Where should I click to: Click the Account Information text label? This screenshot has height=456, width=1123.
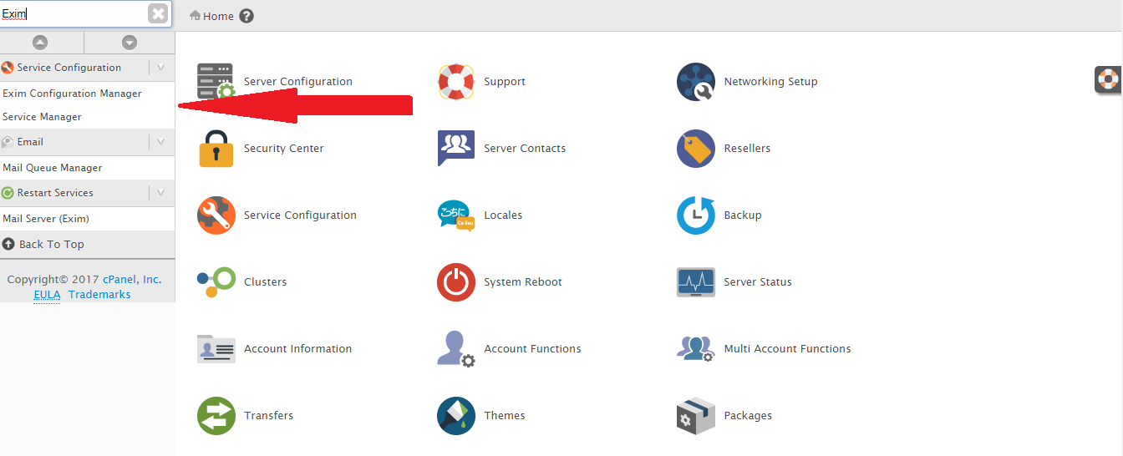(297, 349)
